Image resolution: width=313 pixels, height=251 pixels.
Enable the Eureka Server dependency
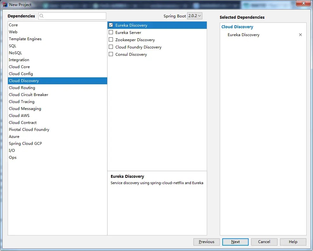pos(111,32)
